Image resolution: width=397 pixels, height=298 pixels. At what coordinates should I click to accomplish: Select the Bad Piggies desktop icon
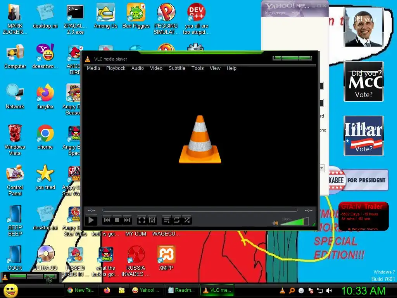(136, 16)
